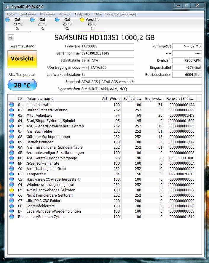209x263 pixels.
Task: Select raw value 0000000001AA
Action: click(182, 105)
